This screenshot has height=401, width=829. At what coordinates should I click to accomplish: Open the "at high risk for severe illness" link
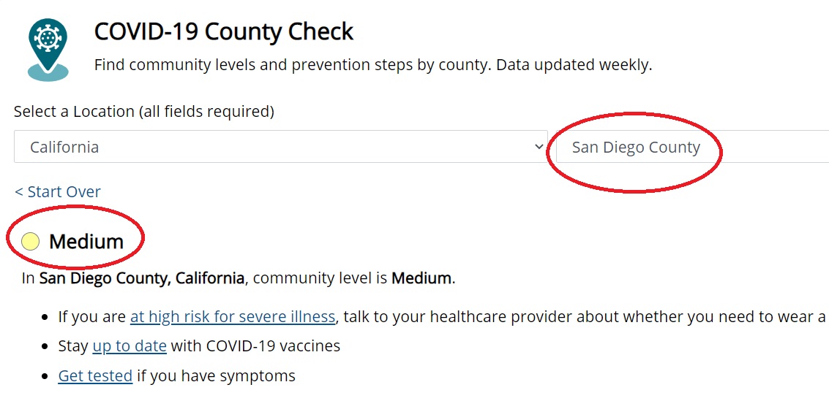click(233, 317)
